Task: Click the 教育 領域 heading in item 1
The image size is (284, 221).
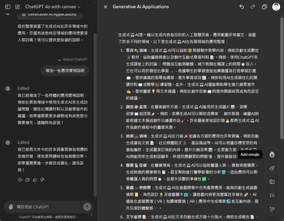Action: [x=136, y=50]
